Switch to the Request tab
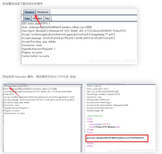This screenshot has width=162, height=154. pyautogui.click(x=29, y=12)
